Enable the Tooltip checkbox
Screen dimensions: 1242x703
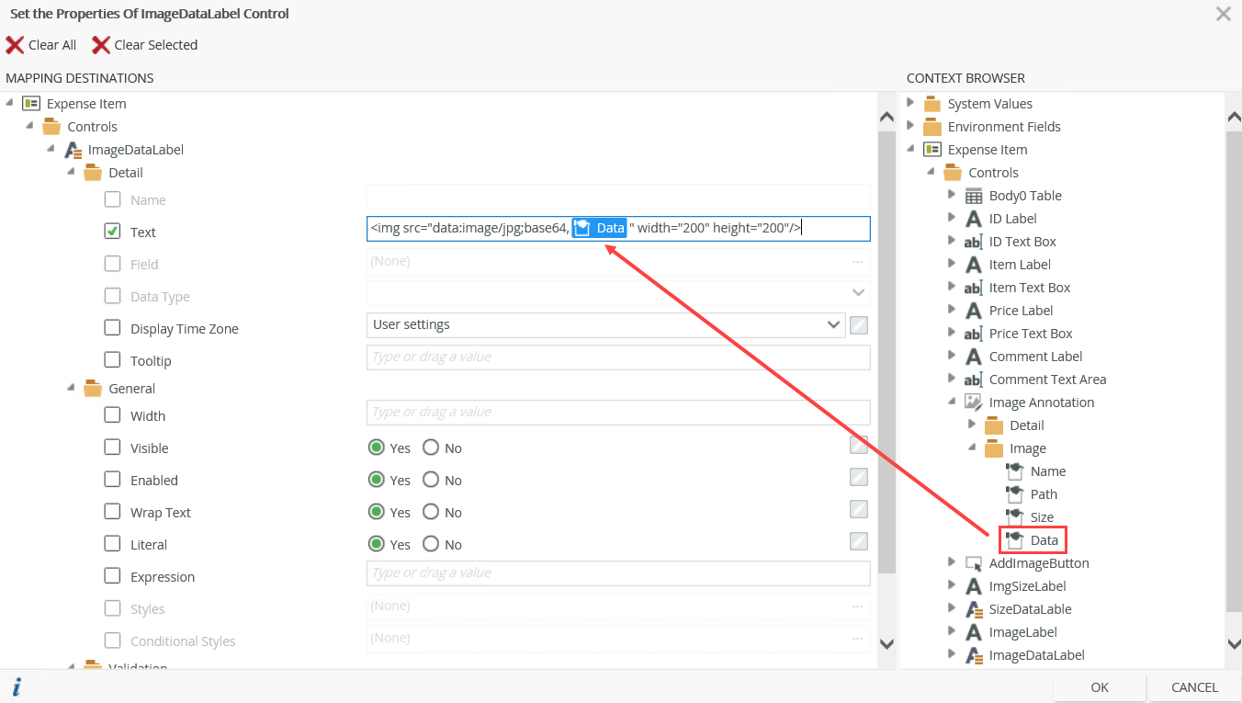112,360
